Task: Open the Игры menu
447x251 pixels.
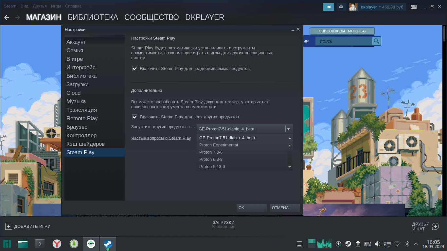Action: pos(56,6)
